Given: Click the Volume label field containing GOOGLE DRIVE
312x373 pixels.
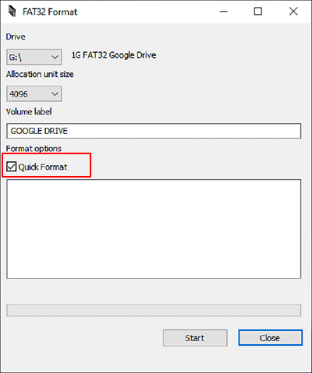Looking at the screenshot, I should [154, 131].
